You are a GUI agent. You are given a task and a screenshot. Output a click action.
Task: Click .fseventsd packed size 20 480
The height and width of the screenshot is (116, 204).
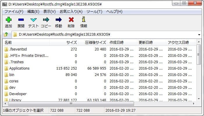[100, 49]
